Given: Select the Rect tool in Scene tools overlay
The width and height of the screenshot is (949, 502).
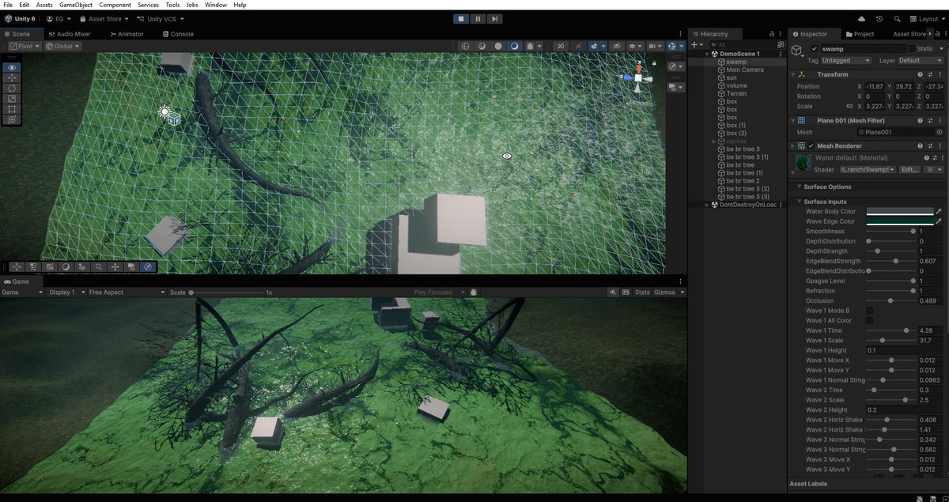Looking at the screenshot, I should (12, 108).
